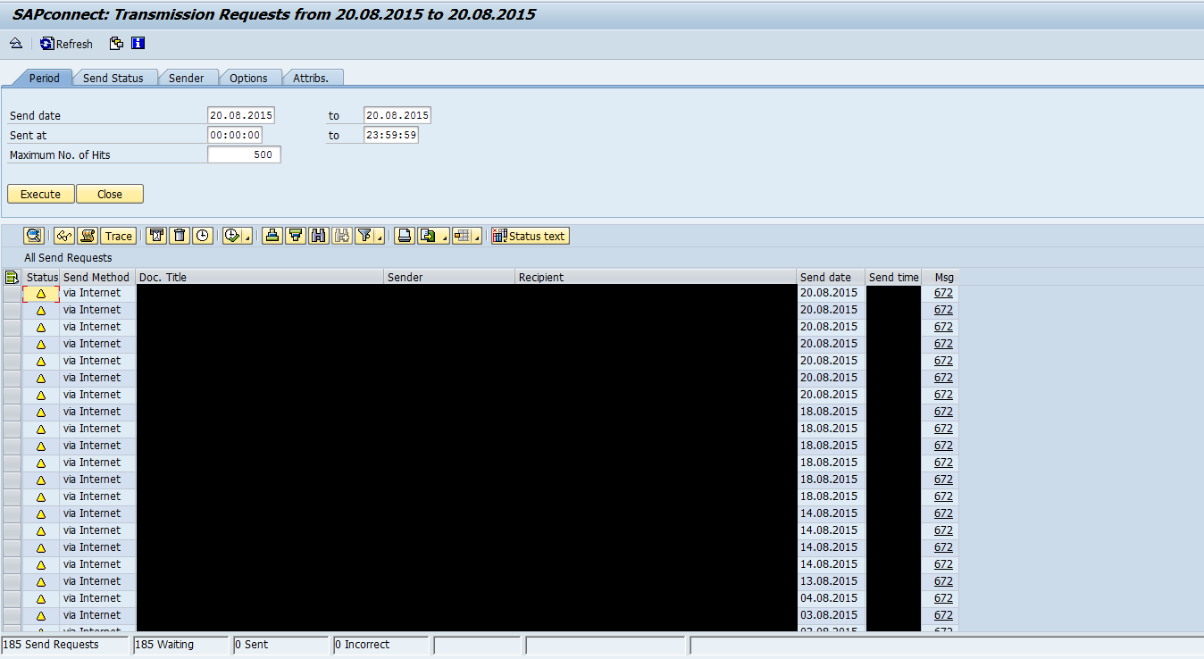Click the Export icon
Image resolution: width=1204 pixels, height=659 pixels.
[429, 236]
